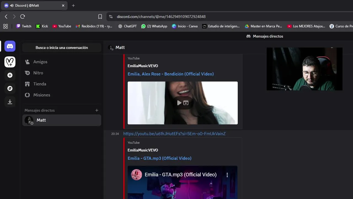Close the Discord | @Matt tab
The width and height of the screenshot is (353, 199).
[x=63, y=6]
